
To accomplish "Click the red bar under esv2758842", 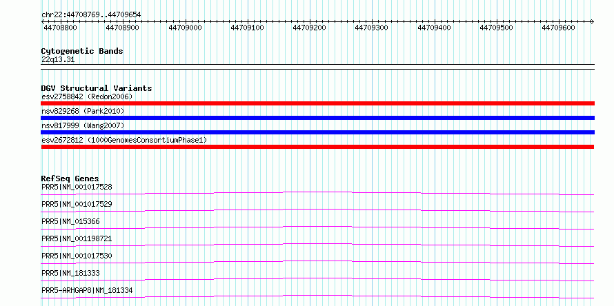I will (317, 103).
